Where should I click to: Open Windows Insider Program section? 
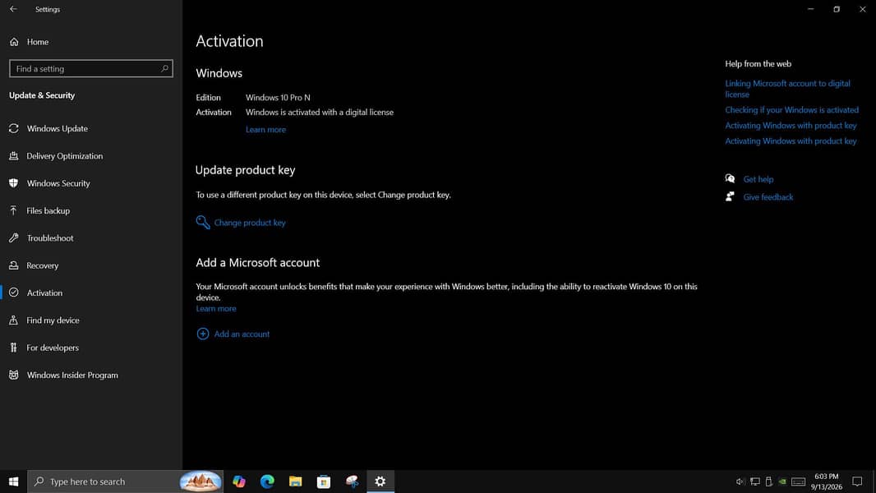click(x=91, y=375)
